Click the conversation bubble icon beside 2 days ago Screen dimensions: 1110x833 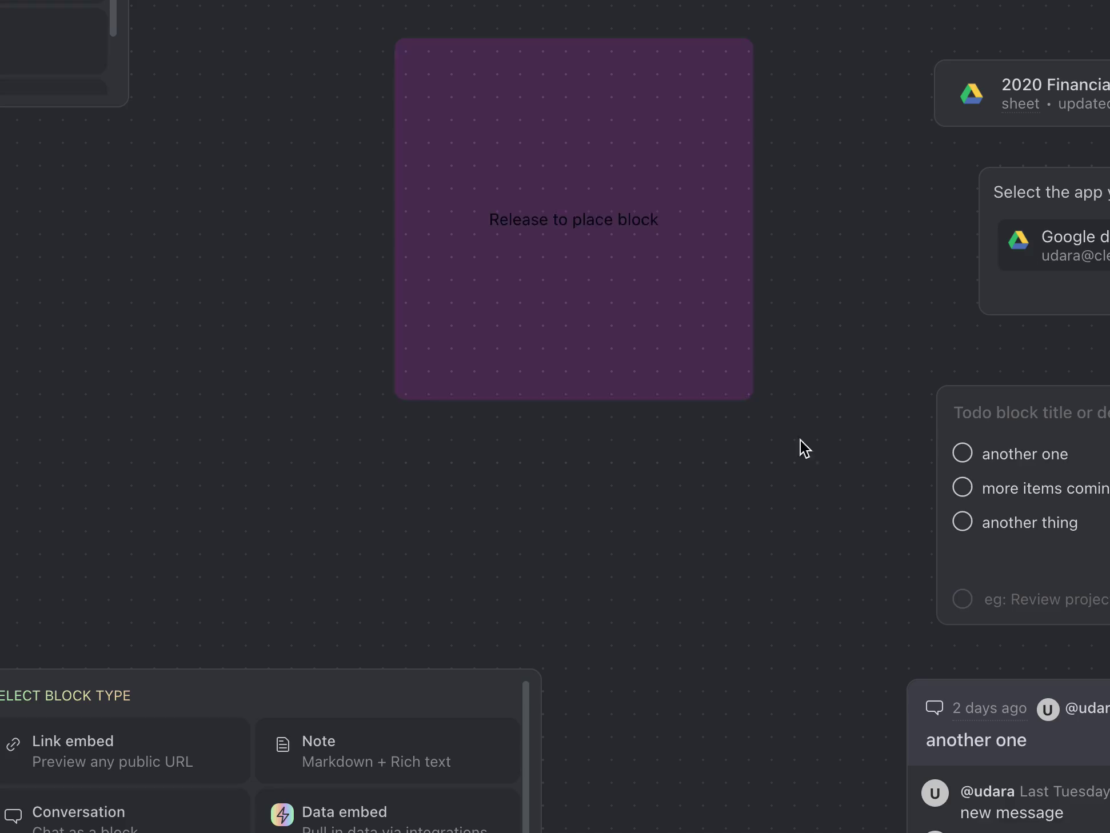pyautogui.click(x=934, y=708)
